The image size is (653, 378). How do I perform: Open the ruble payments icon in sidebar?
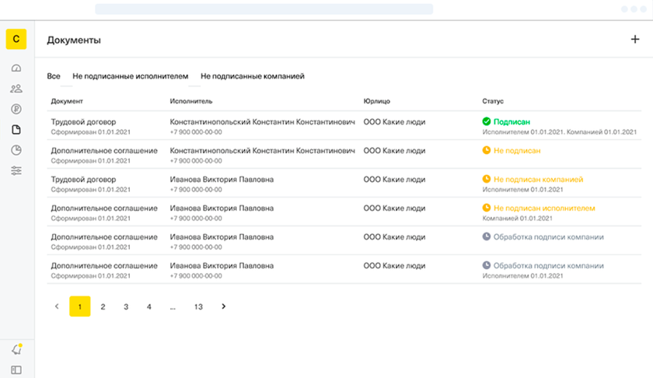(16, 109)
